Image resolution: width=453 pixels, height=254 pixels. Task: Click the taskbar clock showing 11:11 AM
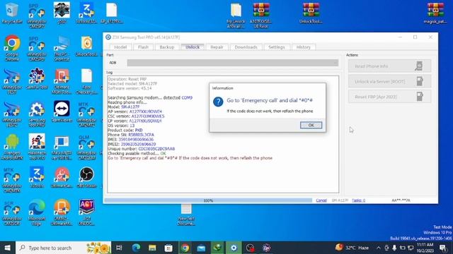425,248
